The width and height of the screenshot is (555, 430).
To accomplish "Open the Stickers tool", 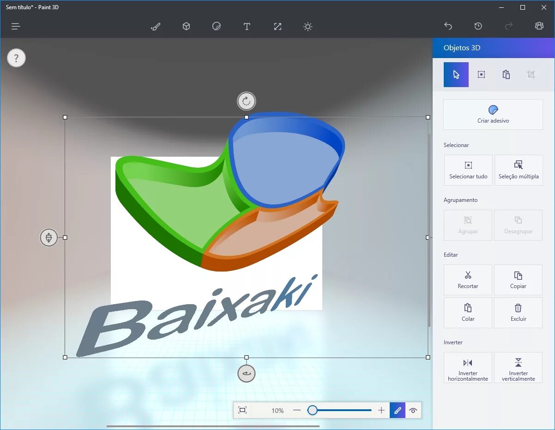I will [x=217, y=26].
